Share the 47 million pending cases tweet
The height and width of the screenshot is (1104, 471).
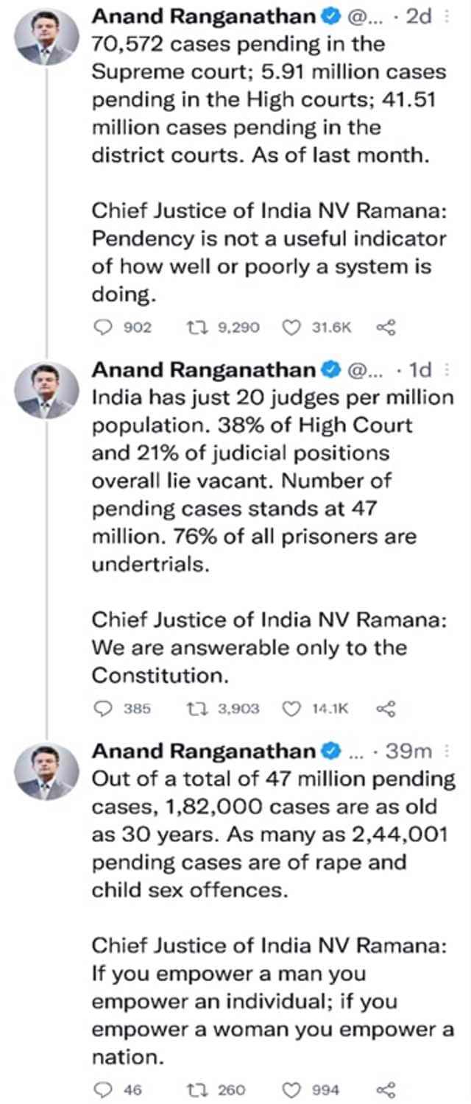[386, 1089]
